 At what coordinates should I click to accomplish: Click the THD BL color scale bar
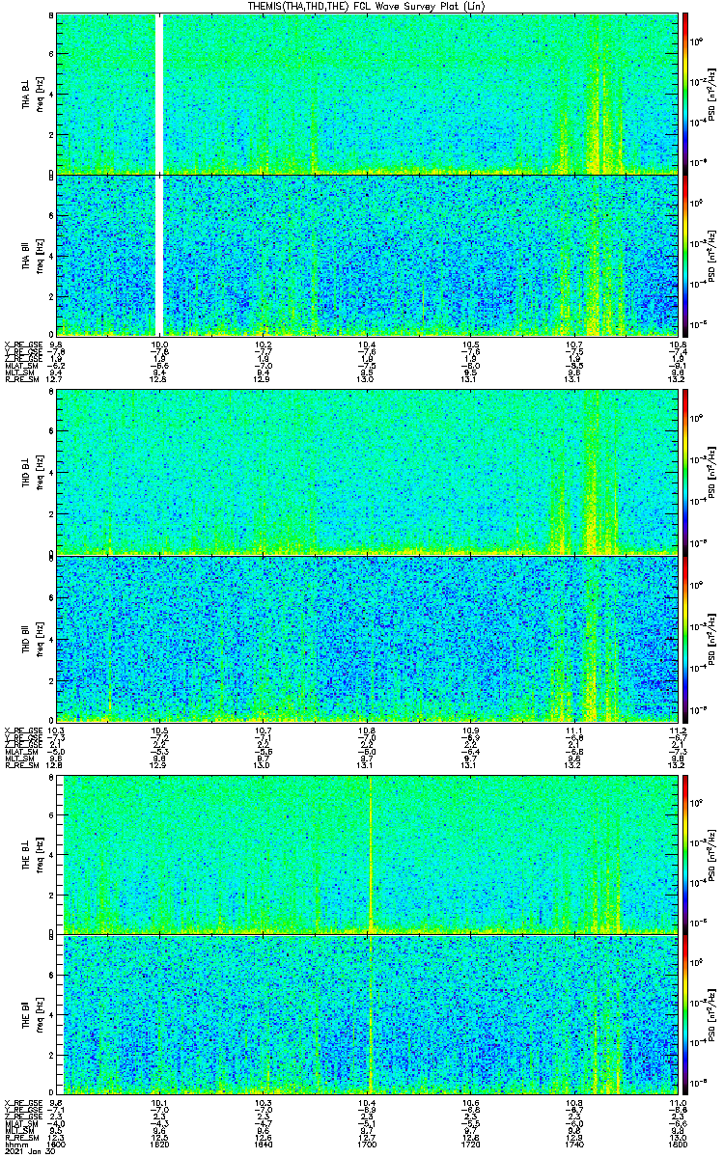pos(686,471)
